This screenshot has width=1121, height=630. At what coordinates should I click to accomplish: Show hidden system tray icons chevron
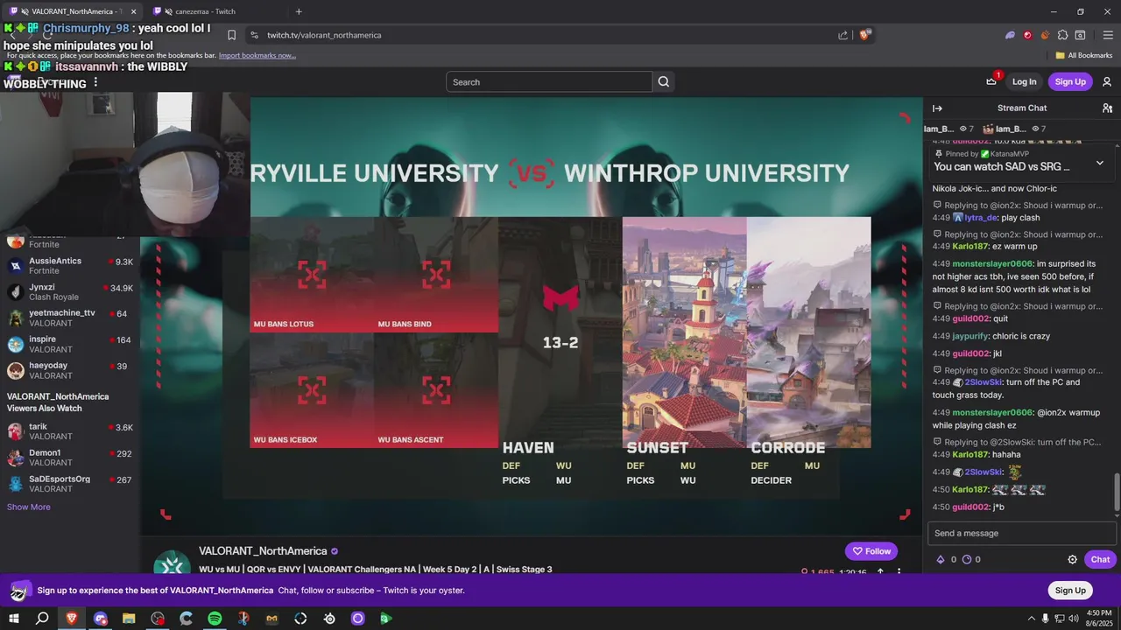pos(1031,619)
